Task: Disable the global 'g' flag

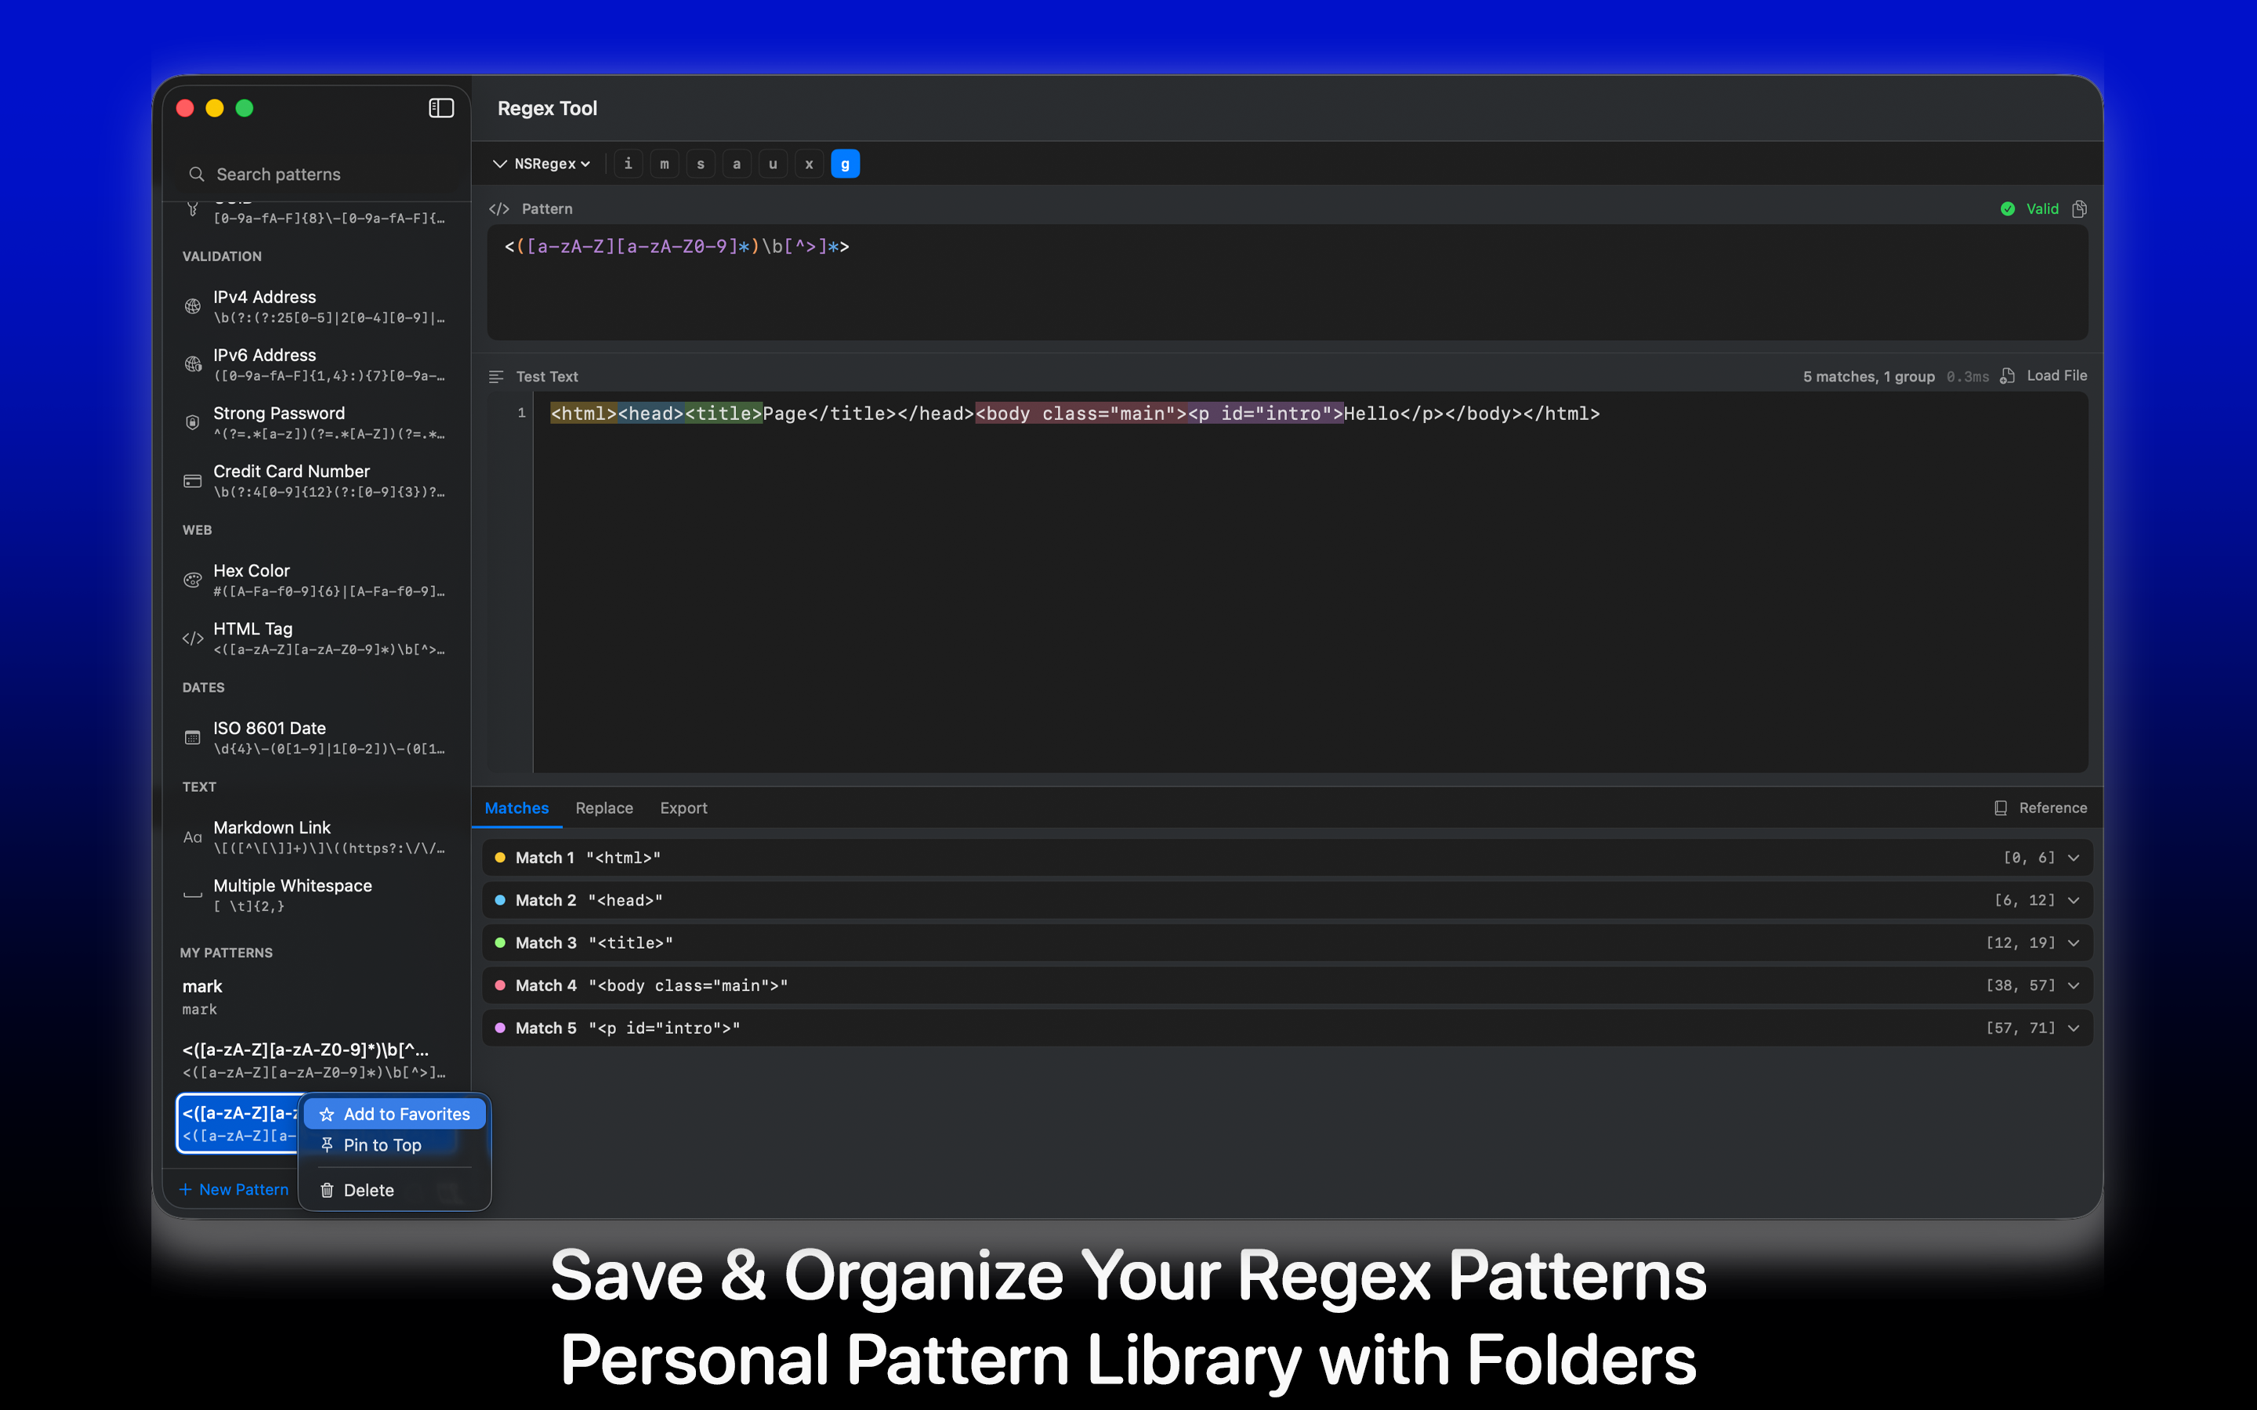Action: tap(844, 163)
